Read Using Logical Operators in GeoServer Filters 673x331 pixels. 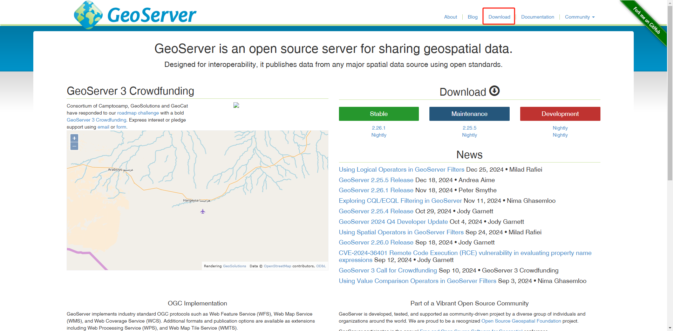pos(401,170)
